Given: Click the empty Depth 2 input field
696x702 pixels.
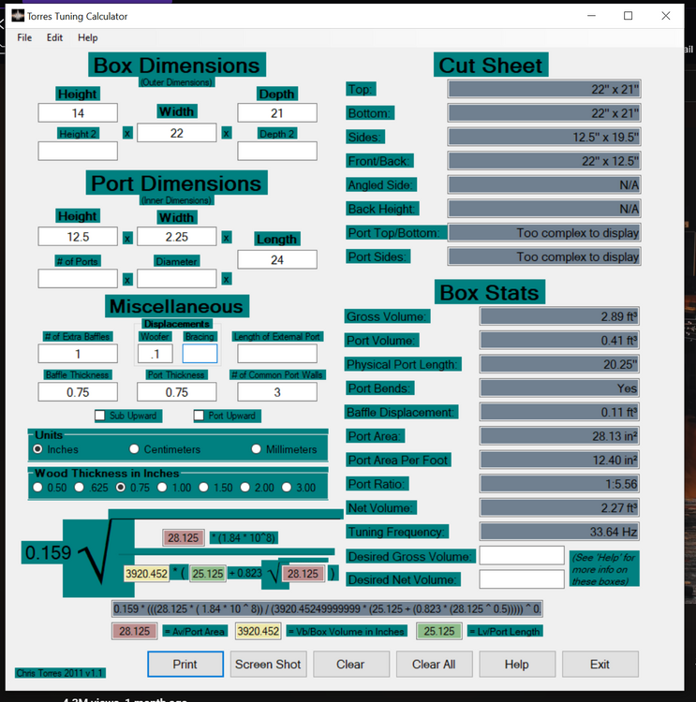Looking at the screenshot, I should (277, 151).
